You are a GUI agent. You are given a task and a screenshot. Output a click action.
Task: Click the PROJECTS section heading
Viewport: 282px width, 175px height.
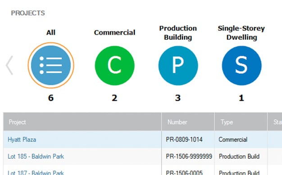[x=28, y=13]
